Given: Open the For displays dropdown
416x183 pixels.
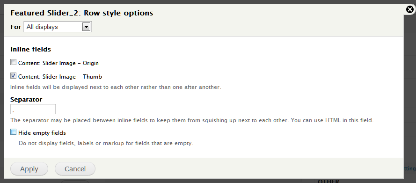Looking at the screenshot, I should [x=58, y=27].
